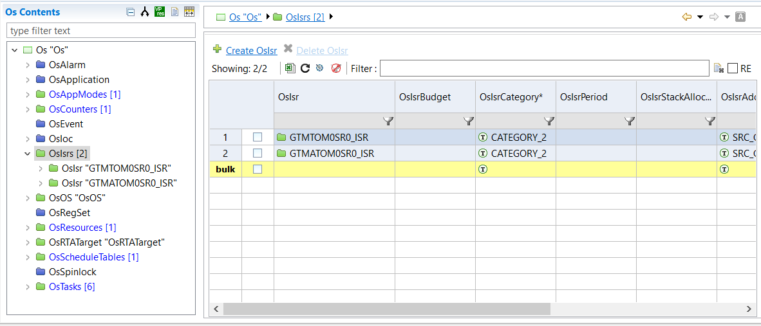Expand the OsAlarm tree node
The image size is (761, 326).
coord(28,64)
